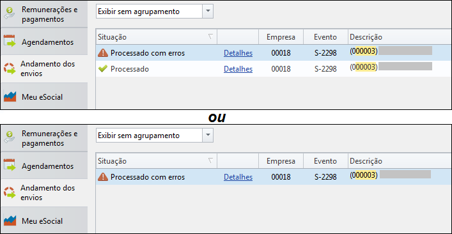The height and width of the screenshot is (234, 452).
Task: Open Remunerações e pagamentos icon in the upper sidebar
Action: tap(10, 13)
